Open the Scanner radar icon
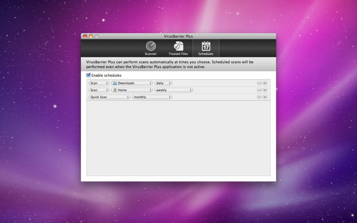This screenshot has width=357, height=223. [x=151, y=46]
